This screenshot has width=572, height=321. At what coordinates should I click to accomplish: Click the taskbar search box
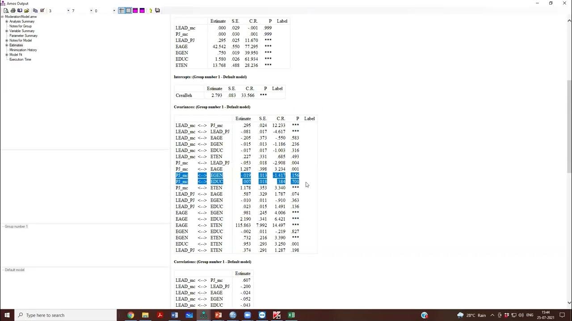click(66, 315)
